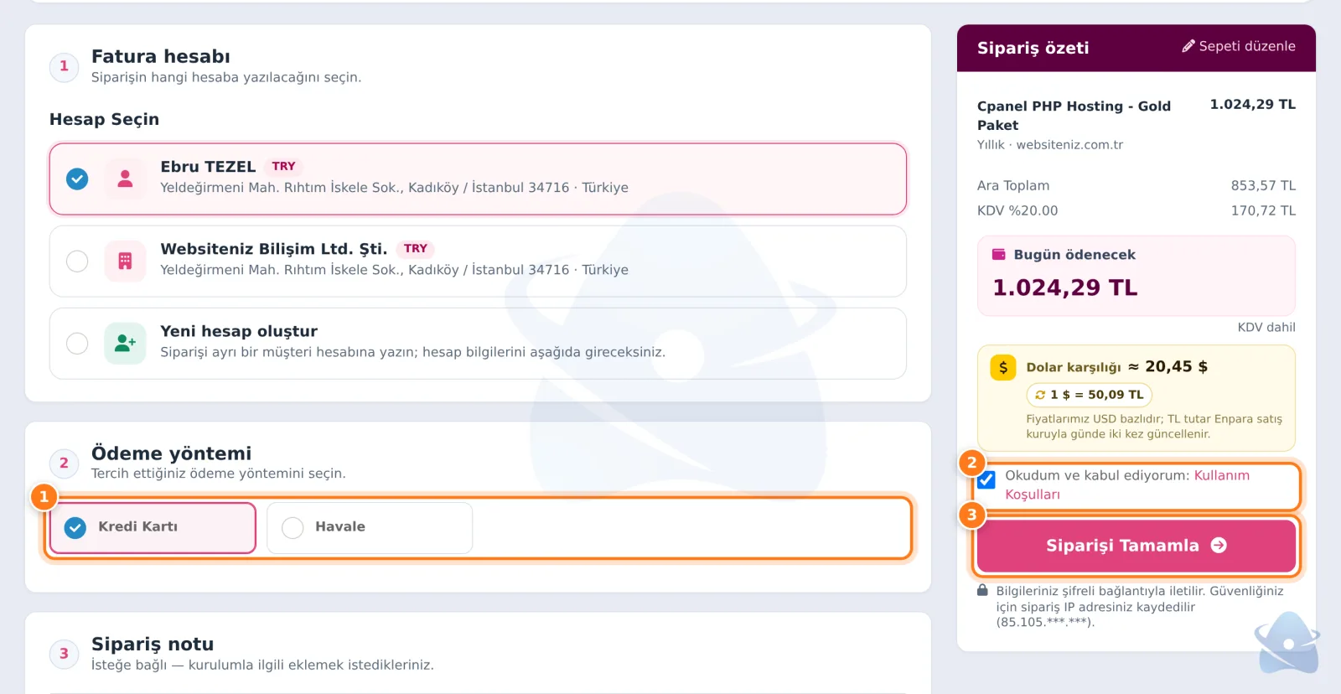Click the building icon on Websiteniz Bilişim card
Image resolution: width=1341 pixels, height=694 pixels.
126,261
